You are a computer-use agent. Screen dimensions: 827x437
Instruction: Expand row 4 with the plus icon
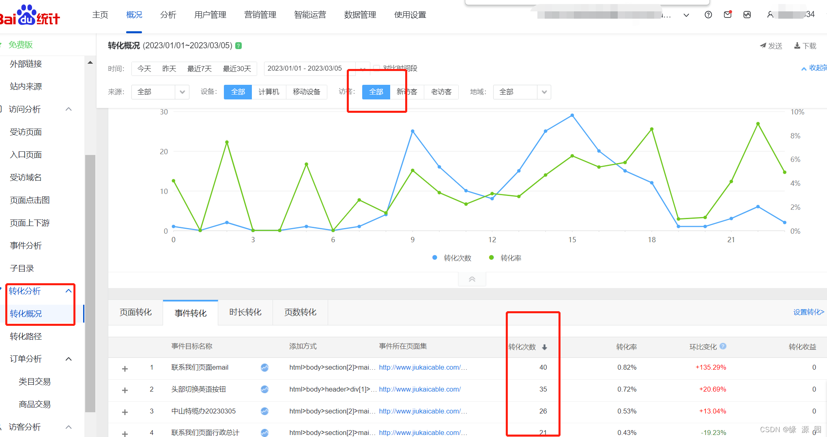[x=125, y=433]
